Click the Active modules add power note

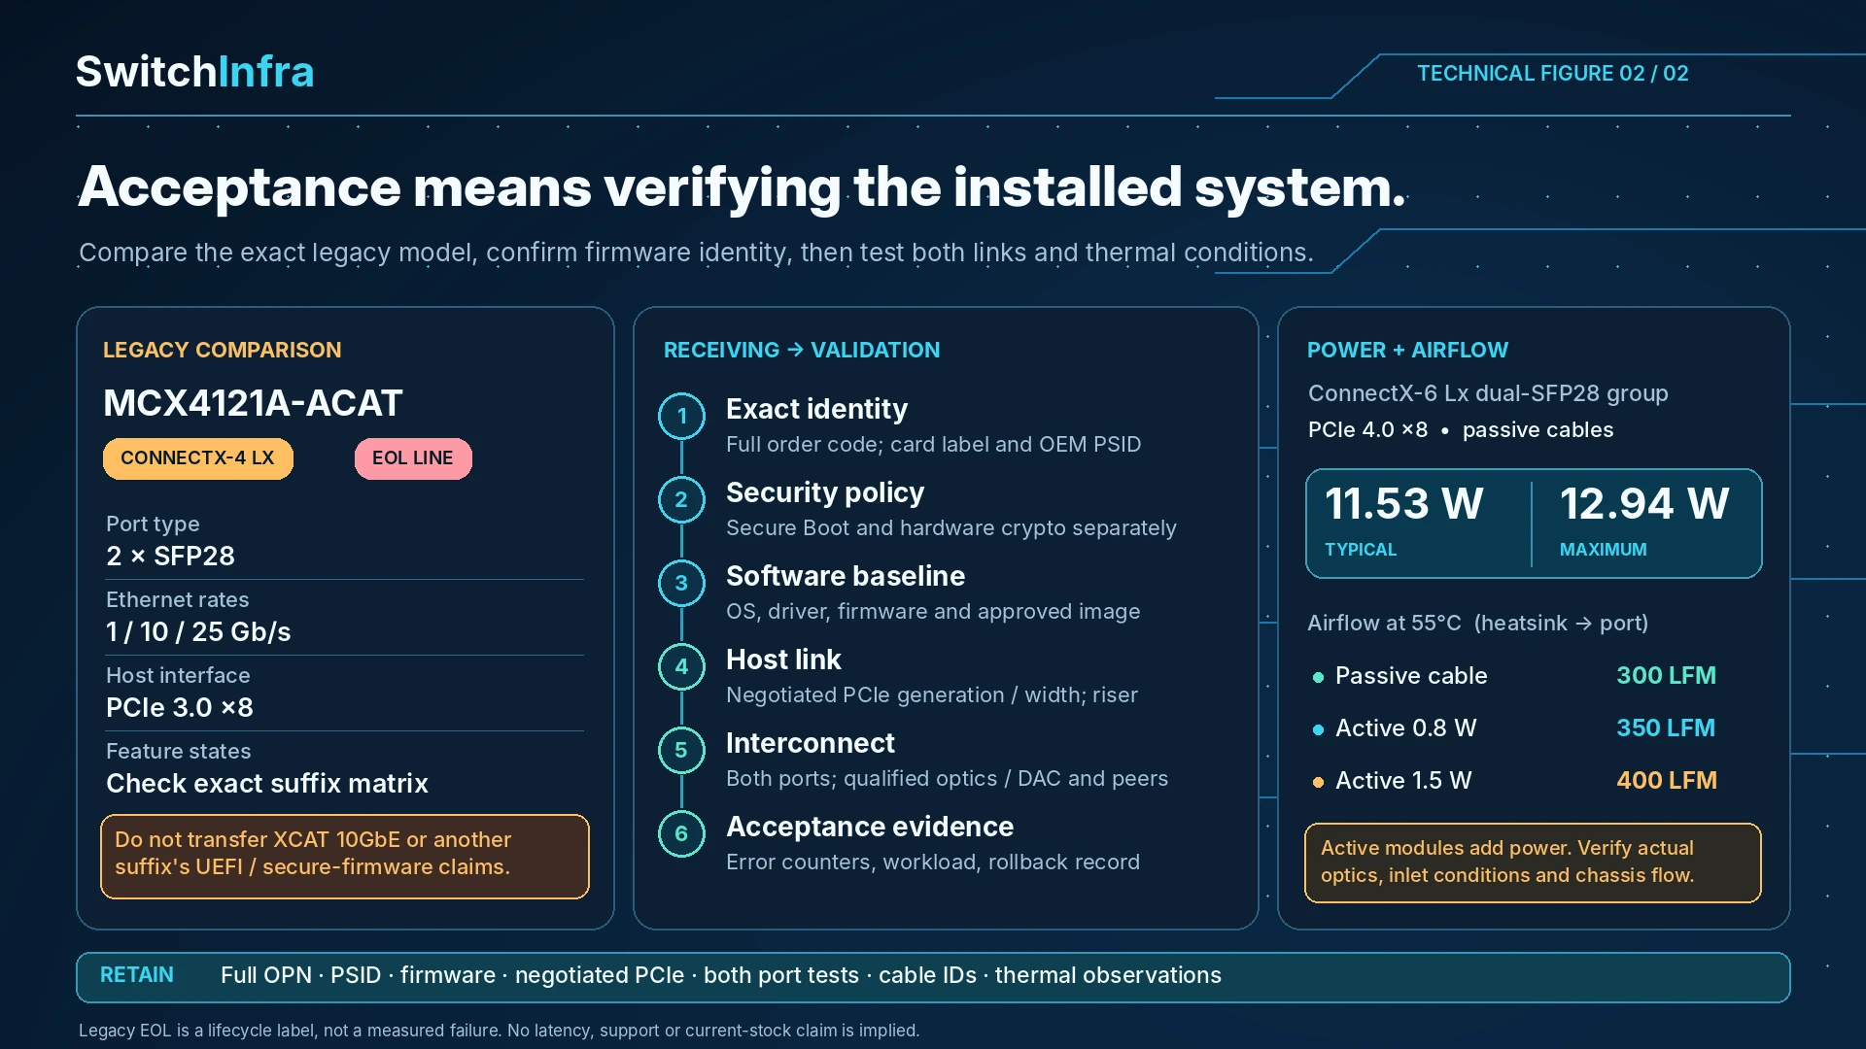pyautogui.click(x=1533, y=863)
